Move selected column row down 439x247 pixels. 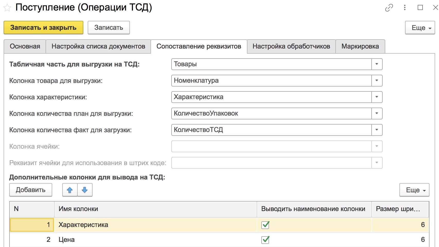(85, 190)
